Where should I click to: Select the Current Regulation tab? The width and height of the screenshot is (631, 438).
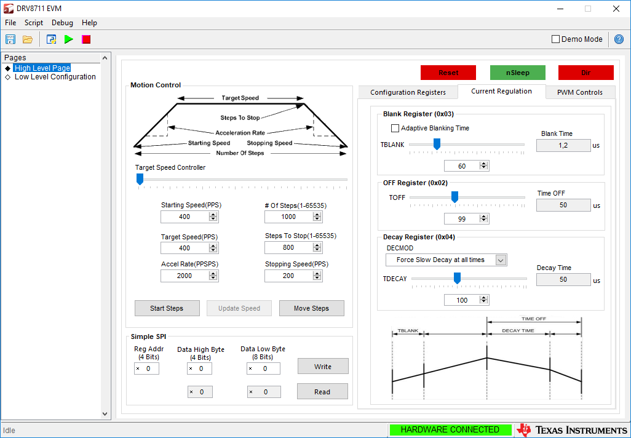(501, 91)
